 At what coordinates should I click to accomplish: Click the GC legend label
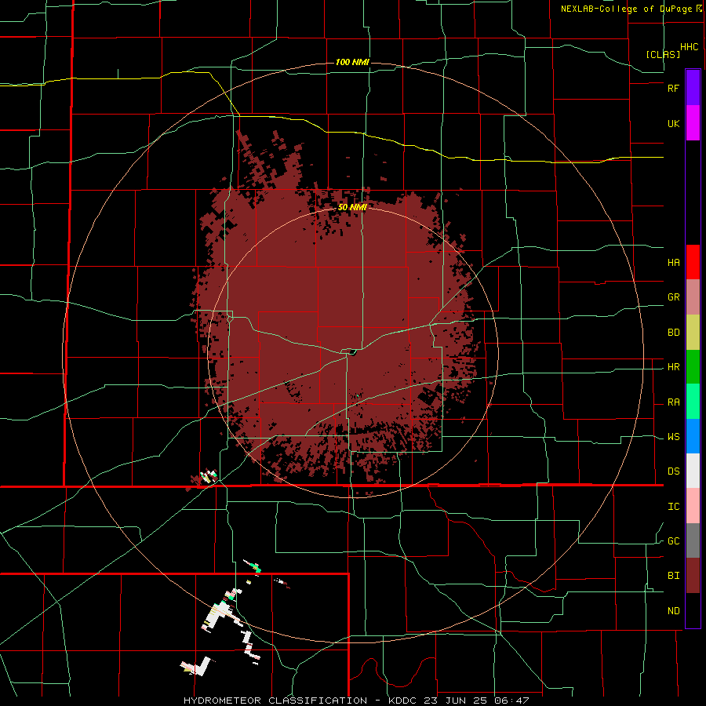673,541
